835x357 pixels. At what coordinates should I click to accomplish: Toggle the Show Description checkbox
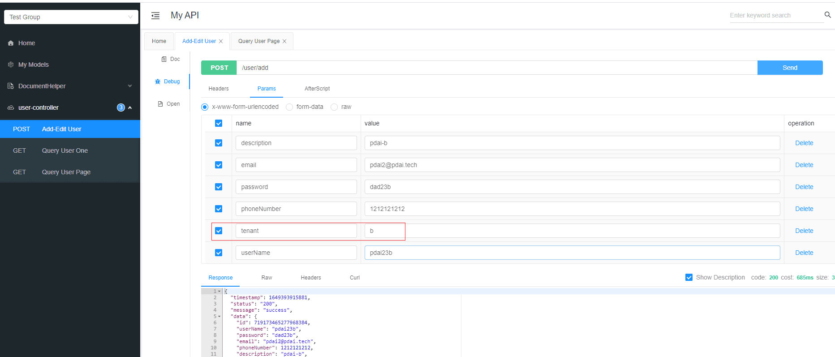pos(689,277)
